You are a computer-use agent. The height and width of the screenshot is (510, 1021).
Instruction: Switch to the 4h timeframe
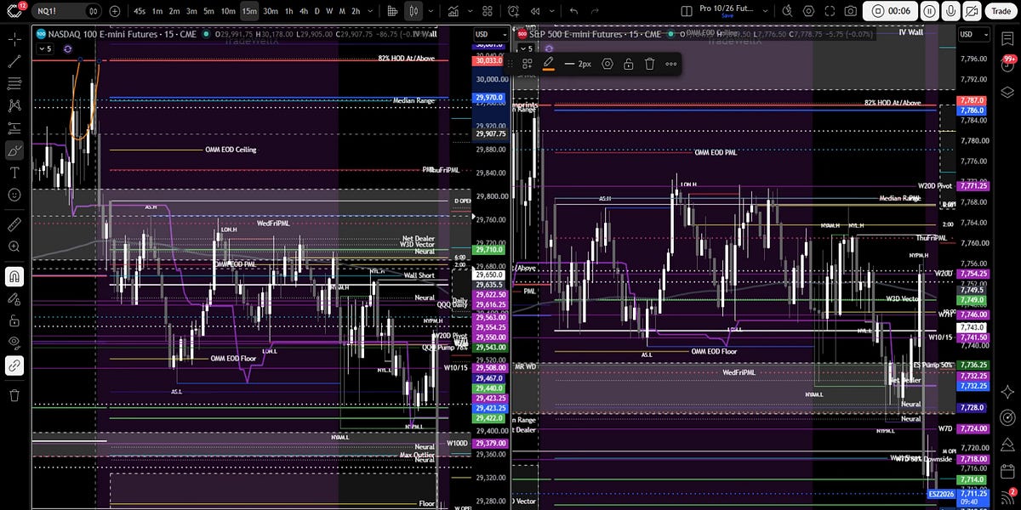[304, 11]
